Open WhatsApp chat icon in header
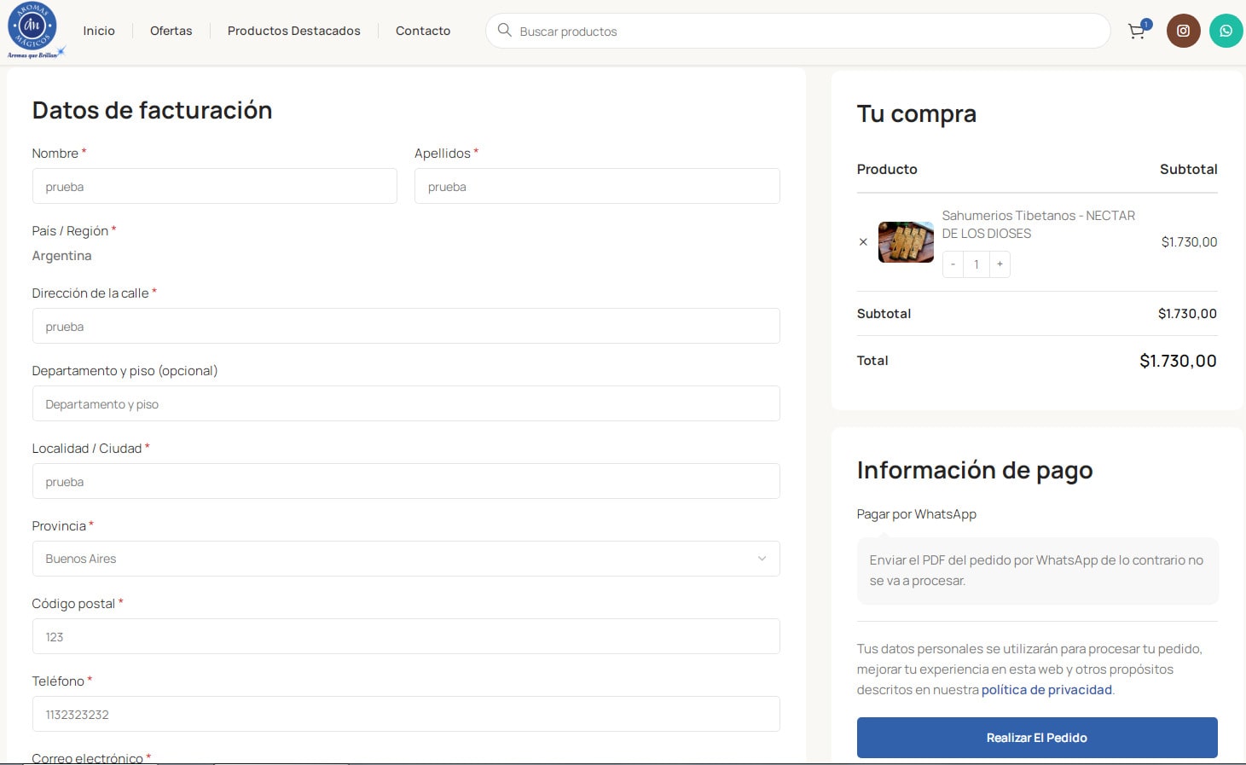1246x765 pixels. (x=1226, y=31)
